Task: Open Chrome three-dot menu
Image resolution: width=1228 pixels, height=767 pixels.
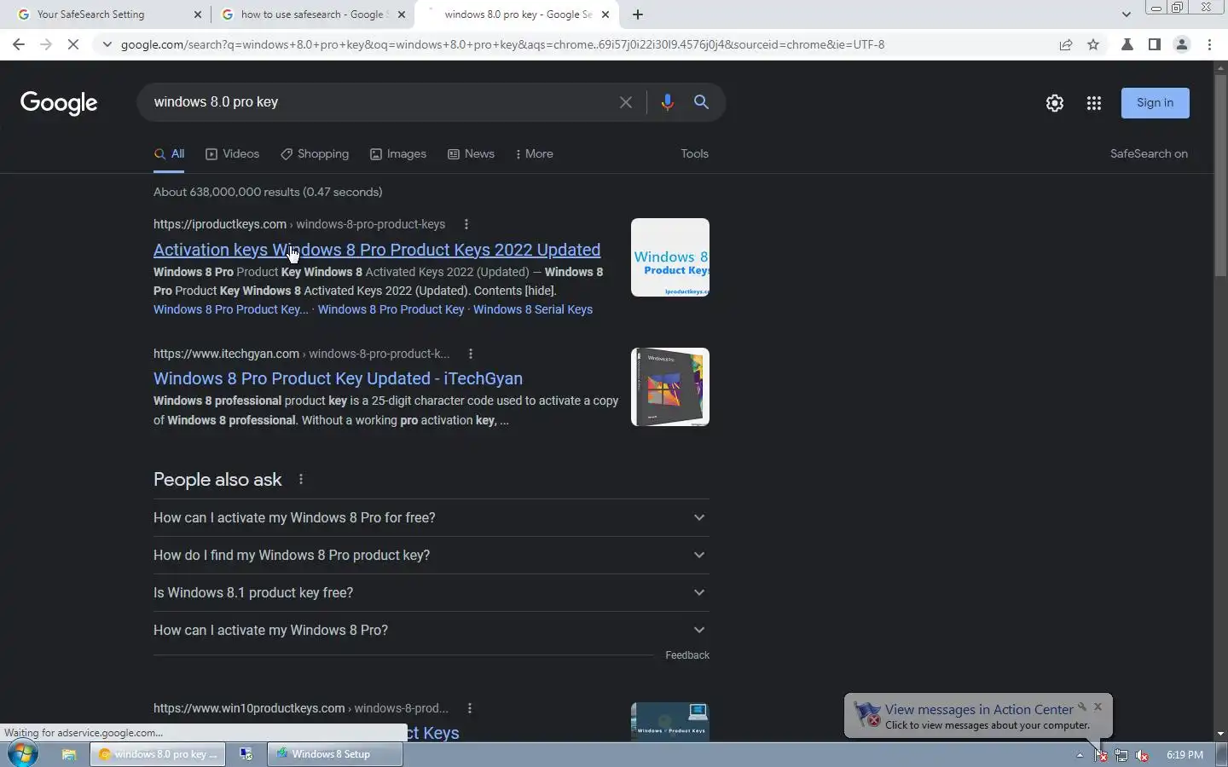Action: (1209, 44)
